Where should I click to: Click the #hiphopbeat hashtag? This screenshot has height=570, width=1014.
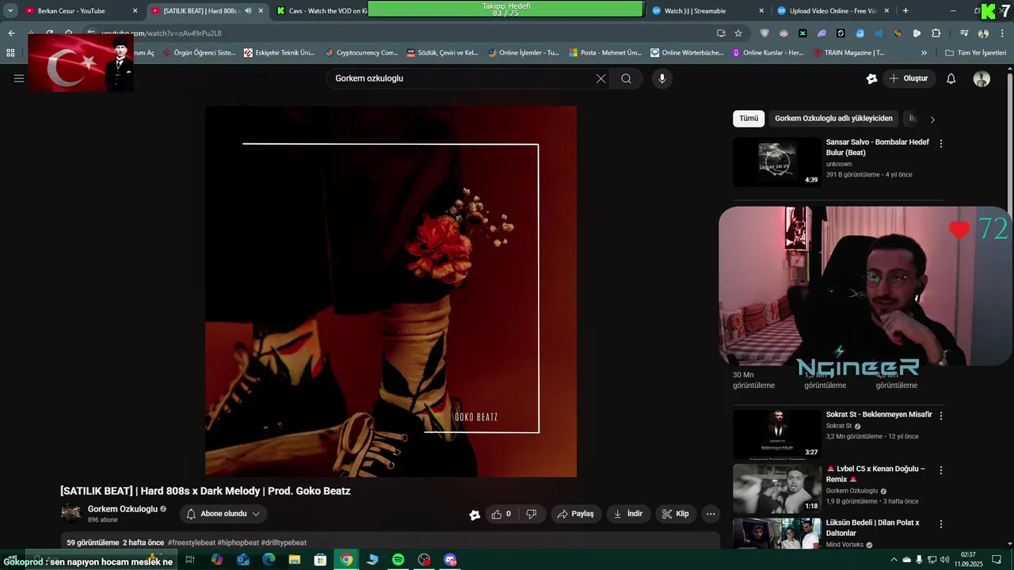click(238, 543)
